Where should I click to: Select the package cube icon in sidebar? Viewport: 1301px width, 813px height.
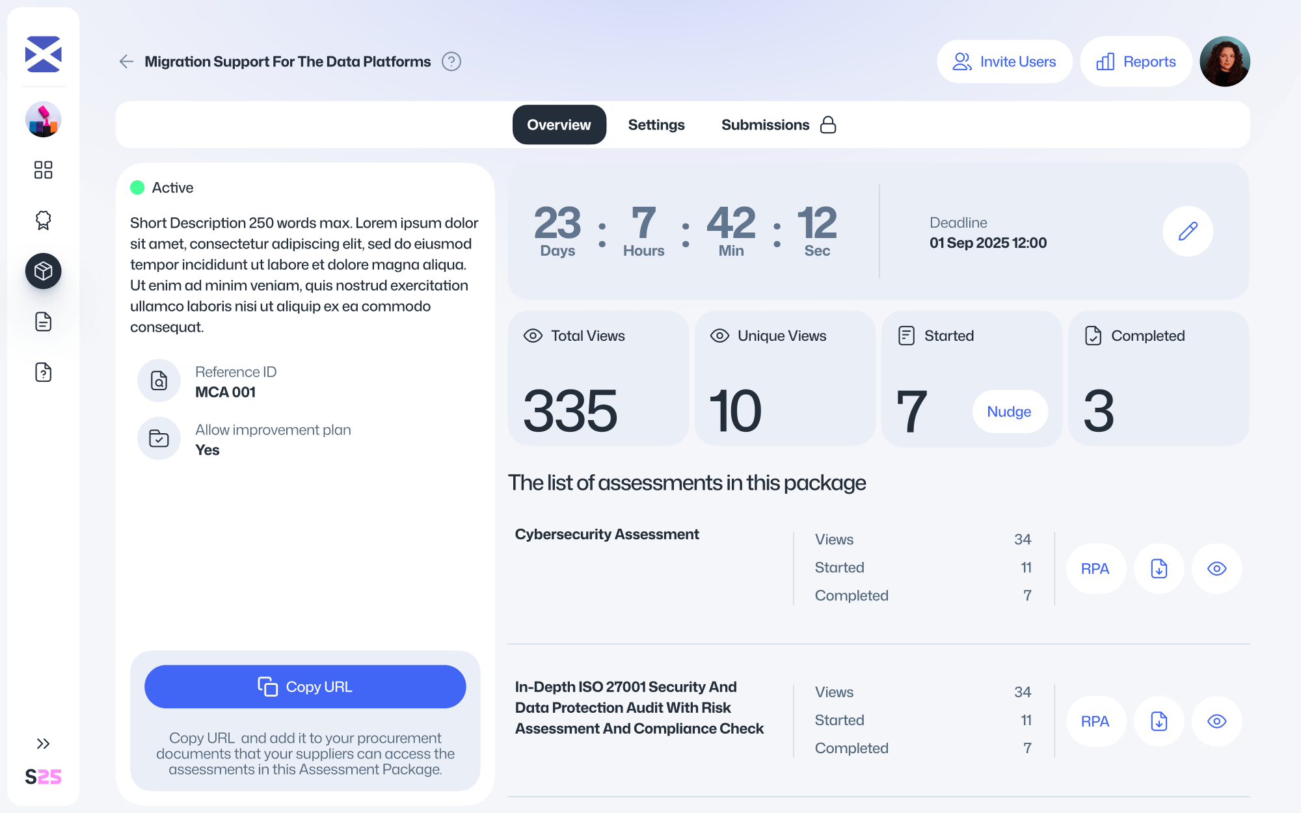[x=43, y=271]
